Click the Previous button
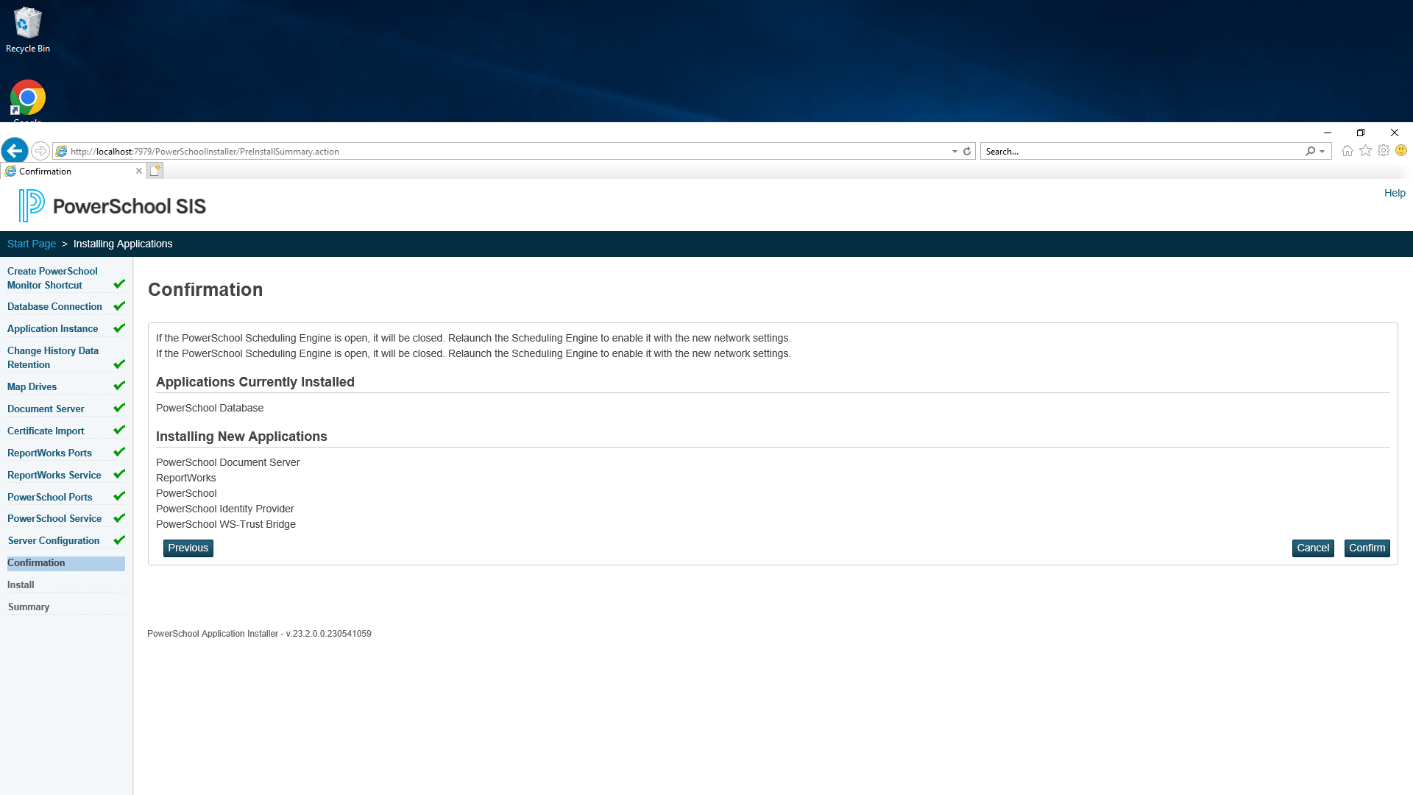1413x795 pixels. [x=188, y=548]
